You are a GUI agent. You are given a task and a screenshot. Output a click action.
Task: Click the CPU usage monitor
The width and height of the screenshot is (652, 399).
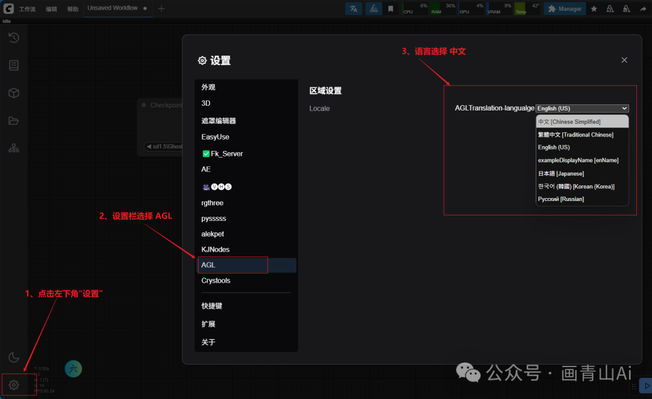coord(415,8)
